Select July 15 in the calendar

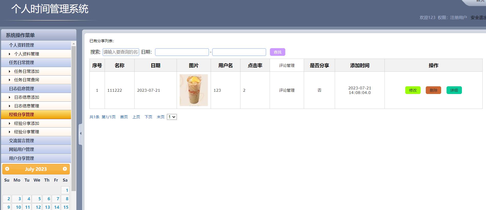click(x=65, y=207)
